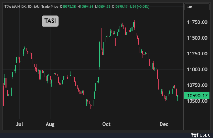Select the Close value C10590.17

(120, 7)
